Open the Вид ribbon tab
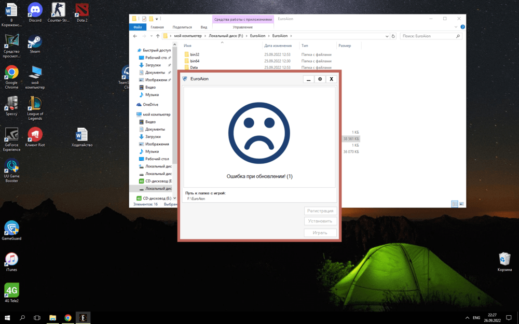Screen dimensions: 519x324 [204, 27]
